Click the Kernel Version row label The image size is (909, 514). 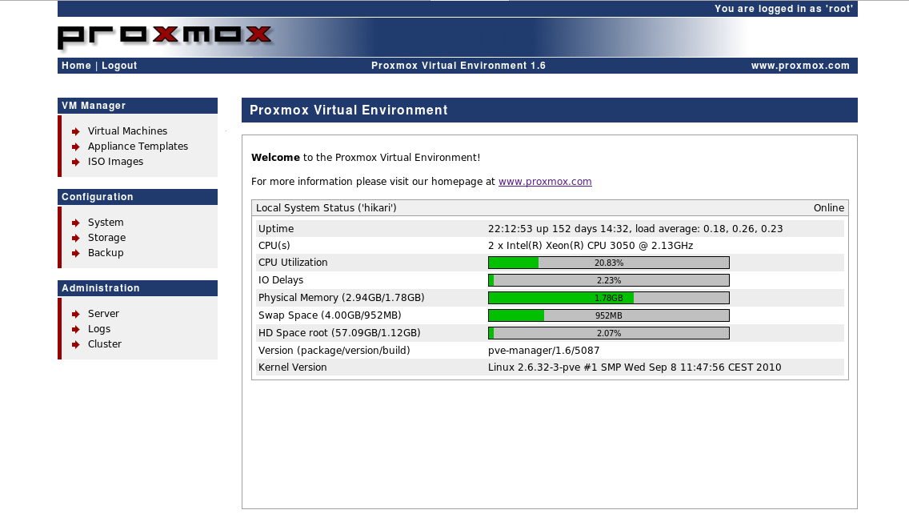coord(292,367)
